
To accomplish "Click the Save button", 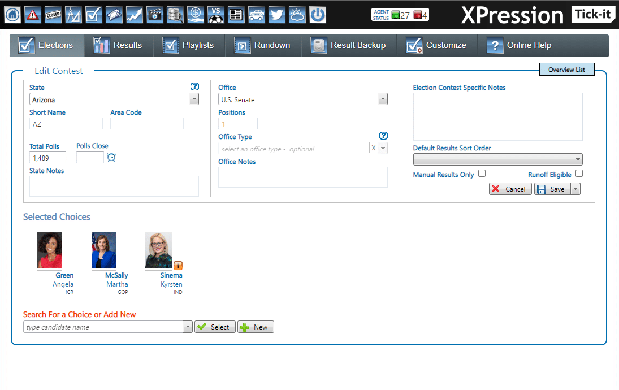I will 553,189.
